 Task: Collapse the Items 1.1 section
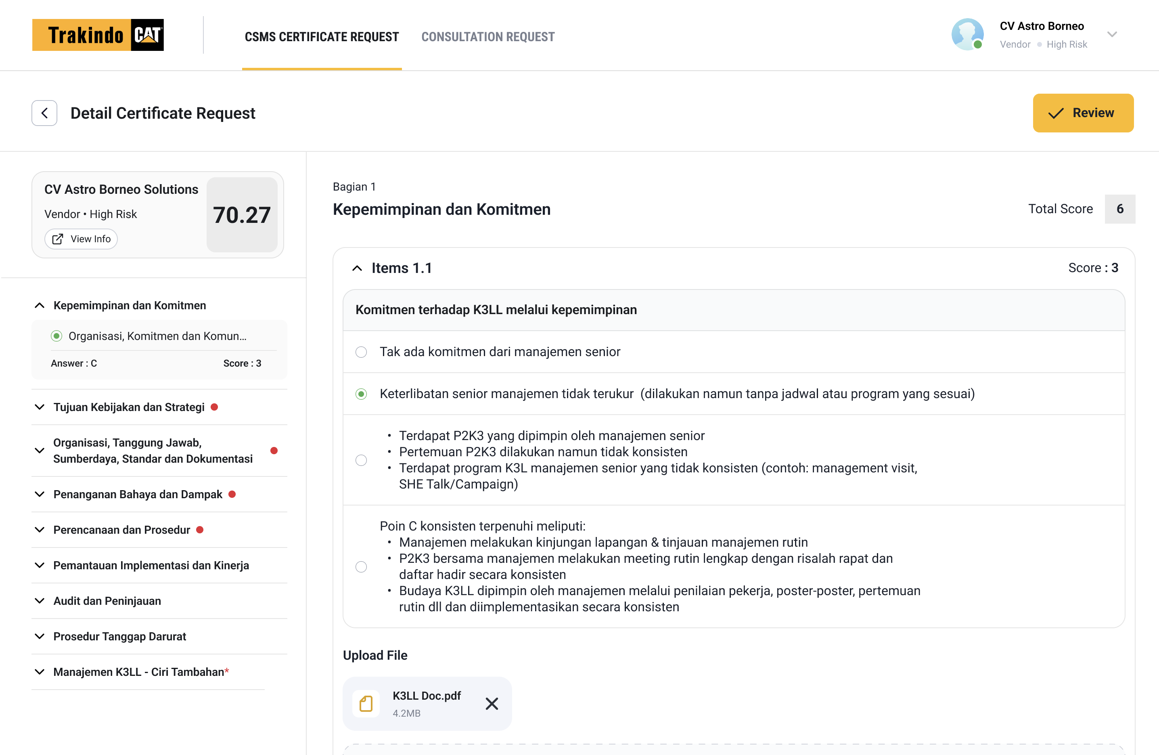(x=357, y=268)
